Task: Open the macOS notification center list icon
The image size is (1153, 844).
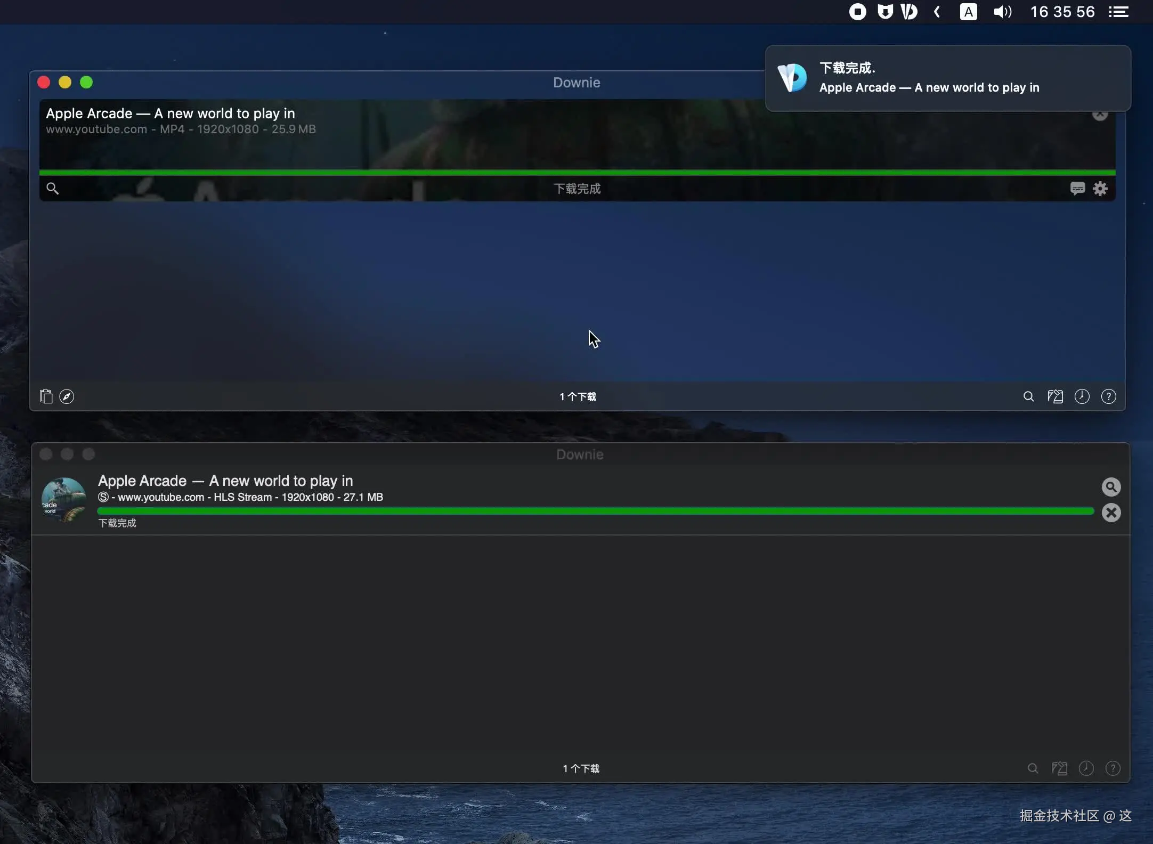Action: [x=1119, y=12]
